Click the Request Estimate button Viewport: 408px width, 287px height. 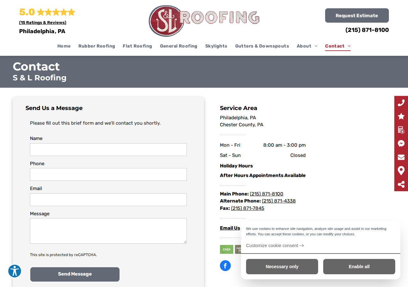tap(357, 16)
